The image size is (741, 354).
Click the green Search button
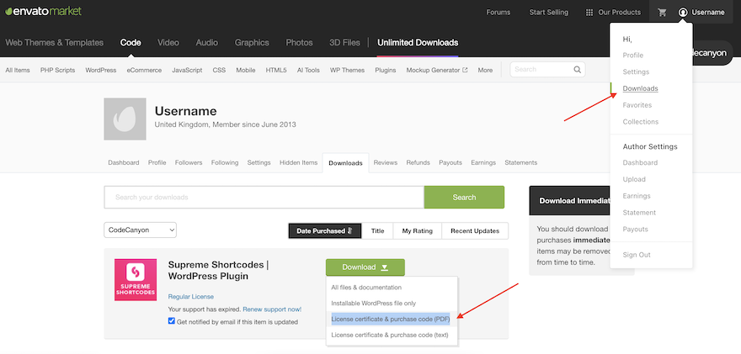pos(464,198)
